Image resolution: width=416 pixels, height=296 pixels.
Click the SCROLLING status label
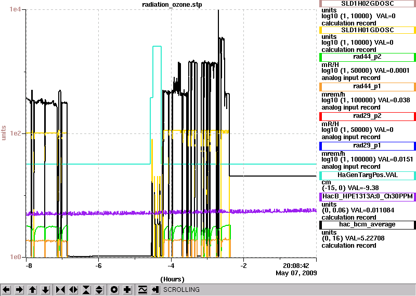(x=181, y=290)
